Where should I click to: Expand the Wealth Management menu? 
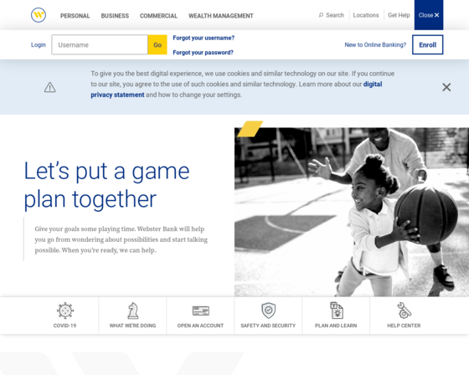(x=221, y=16)
